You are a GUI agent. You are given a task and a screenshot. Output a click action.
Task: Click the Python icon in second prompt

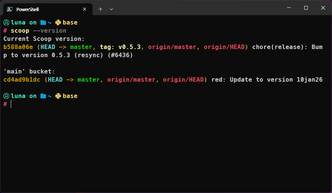point(58,96)
